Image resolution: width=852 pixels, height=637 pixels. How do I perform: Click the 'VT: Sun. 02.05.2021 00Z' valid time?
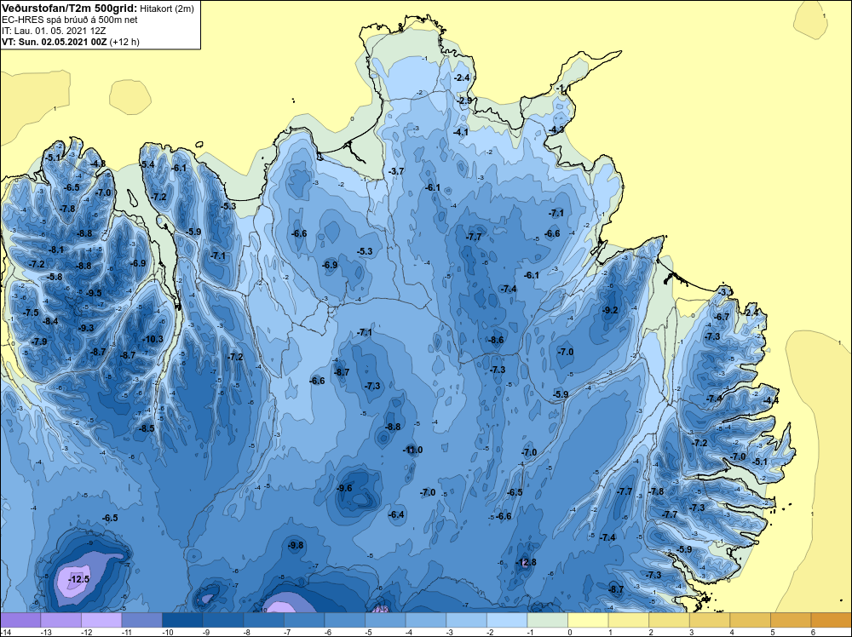click(55, 42)
